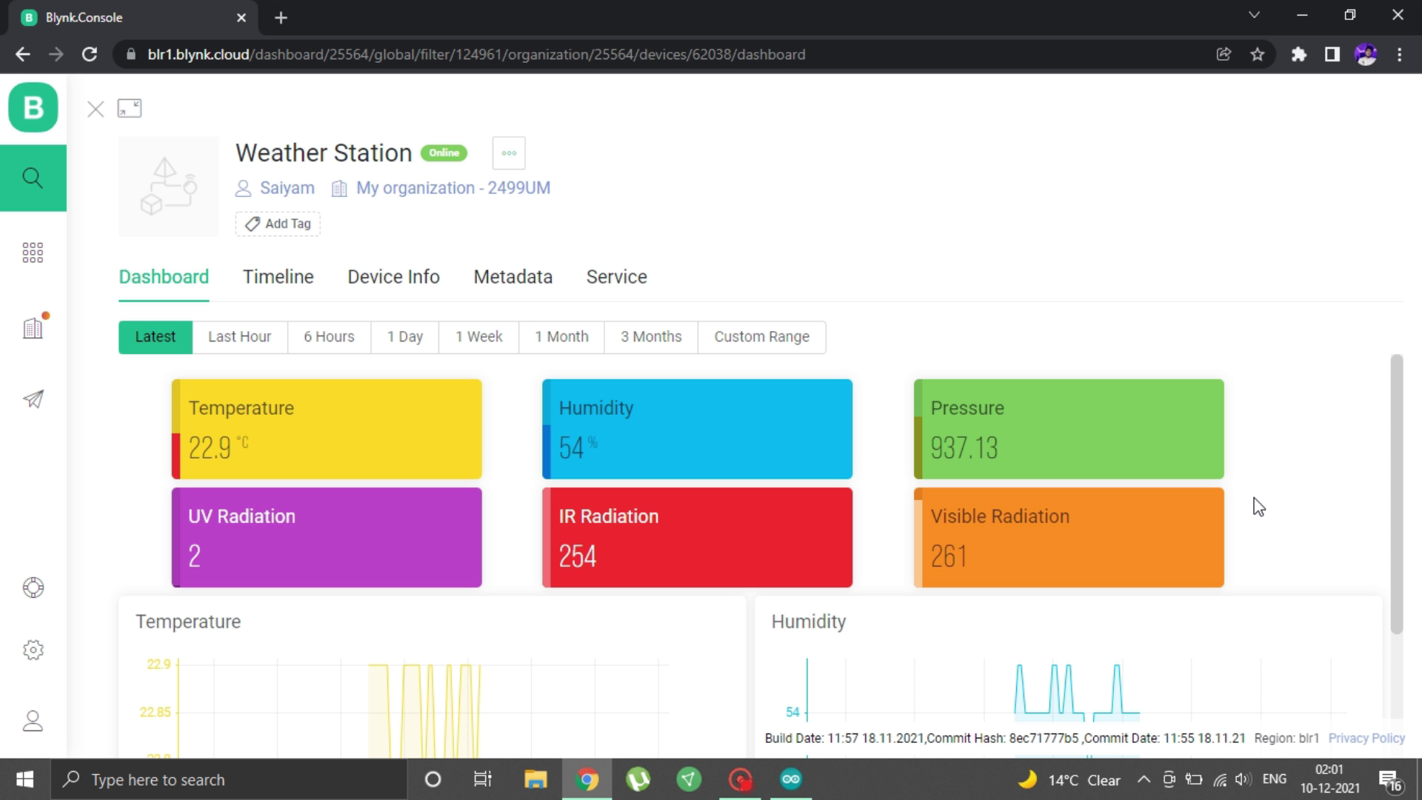
Task: Switch to the Timeline tab
Action: (278, 276)
